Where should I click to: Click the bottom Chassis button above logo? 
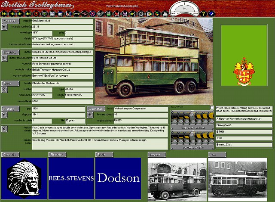(x=10, y=155)
